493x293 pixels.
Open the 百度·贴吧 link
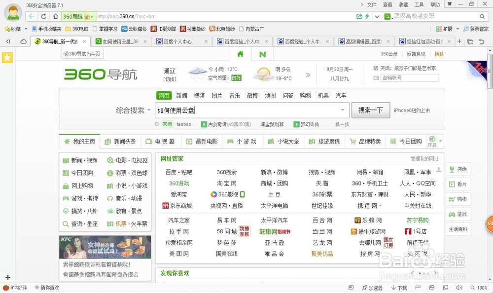(x=179, y=172)
